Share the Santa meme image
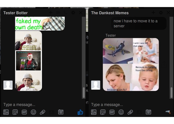 [47, 61]
